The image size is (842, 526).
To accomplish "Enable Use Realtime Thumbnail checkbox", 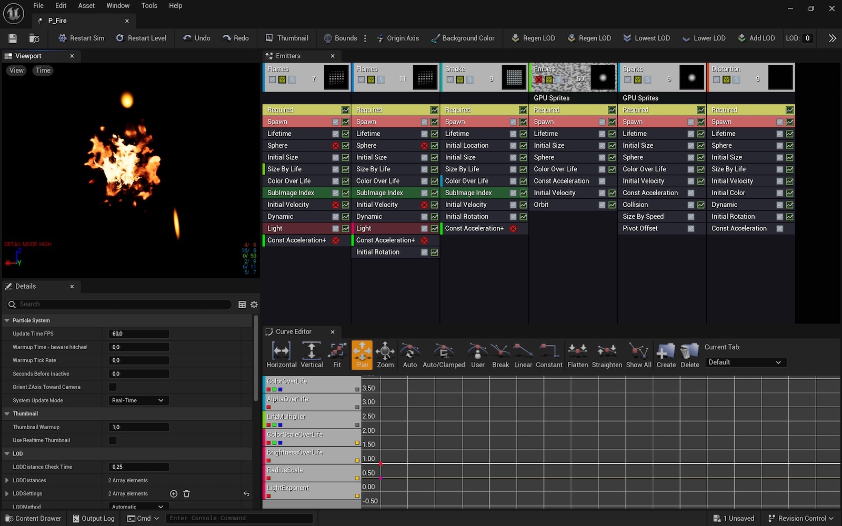I will coord(113,440).
